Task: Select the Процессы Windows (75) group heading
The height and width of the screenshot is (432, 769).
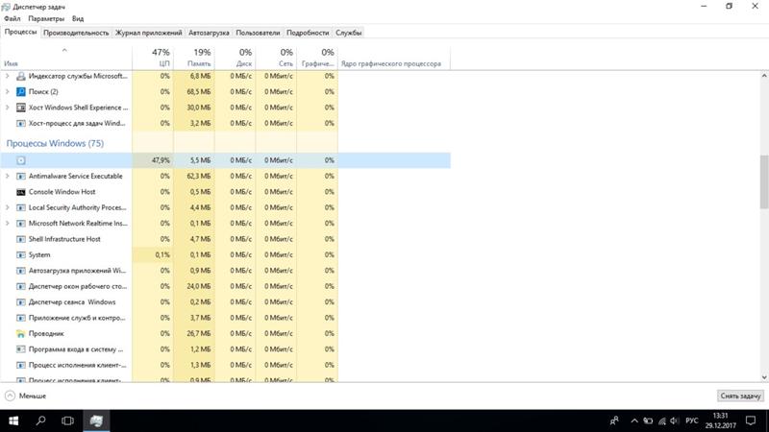Action: [55, 143]
